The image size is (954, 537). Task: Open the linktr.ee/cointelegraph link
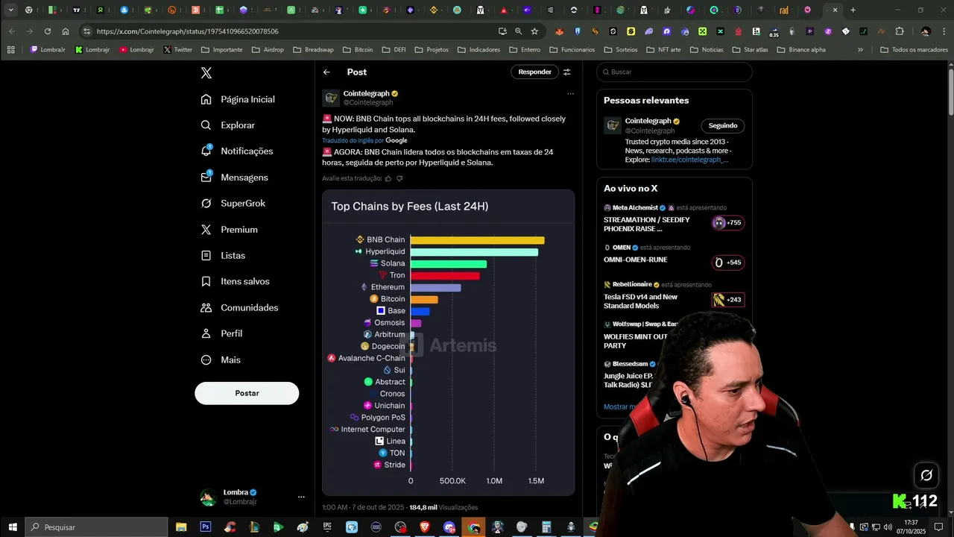(689, 160)
